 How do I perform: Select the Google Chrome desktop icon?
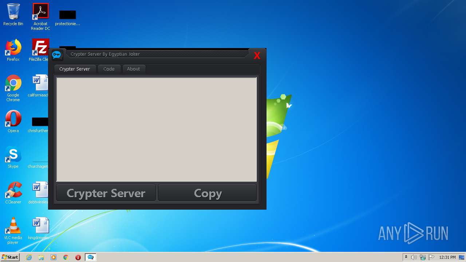13,88
